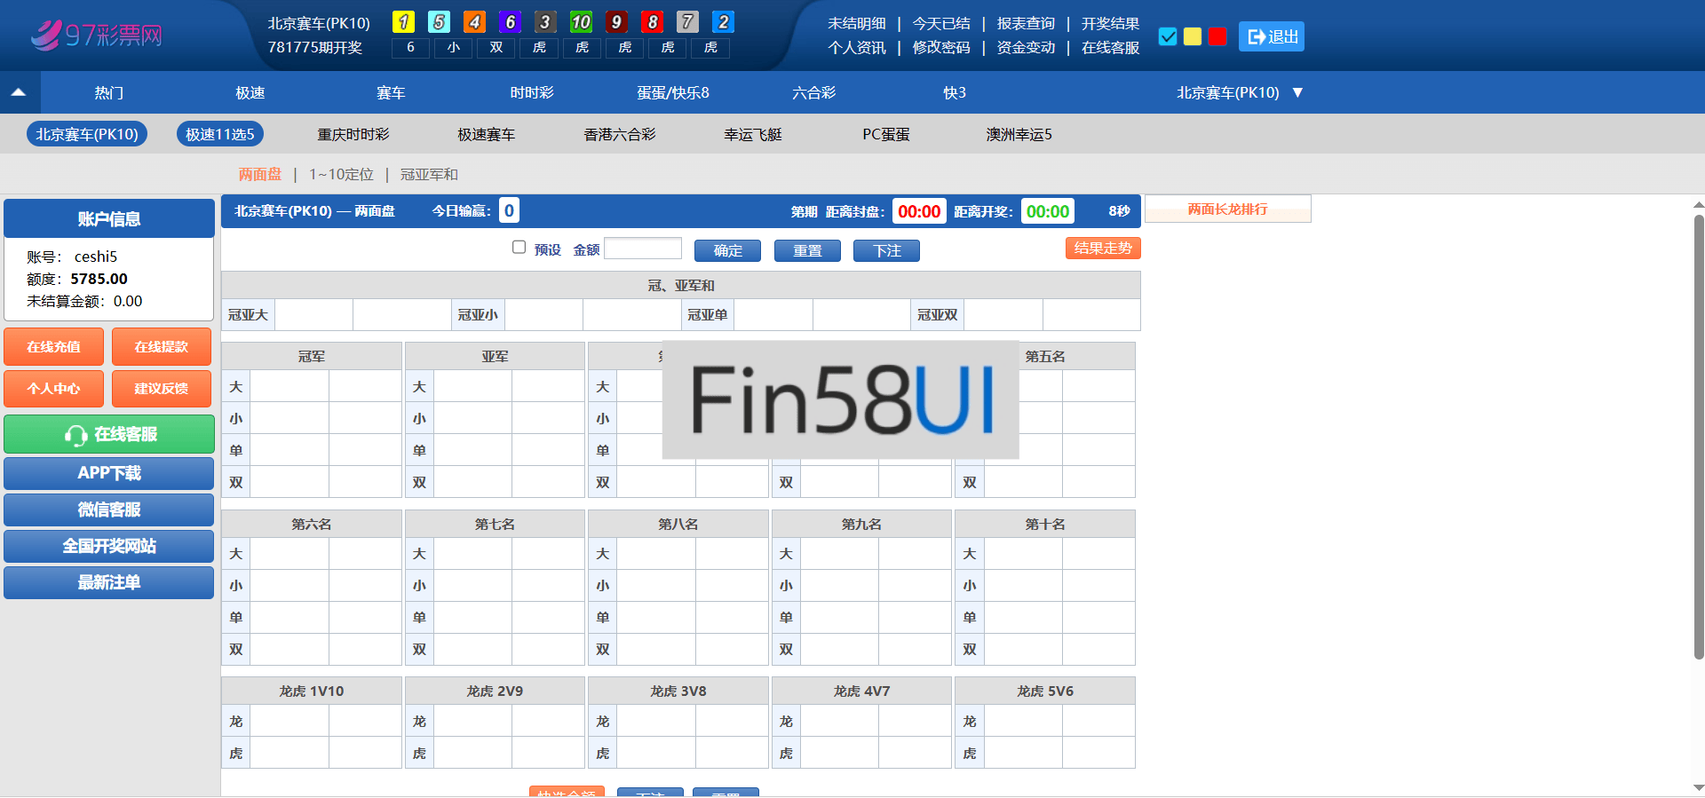
Task: Click the blue number 2 ball icon
Action: coord(723,22)
